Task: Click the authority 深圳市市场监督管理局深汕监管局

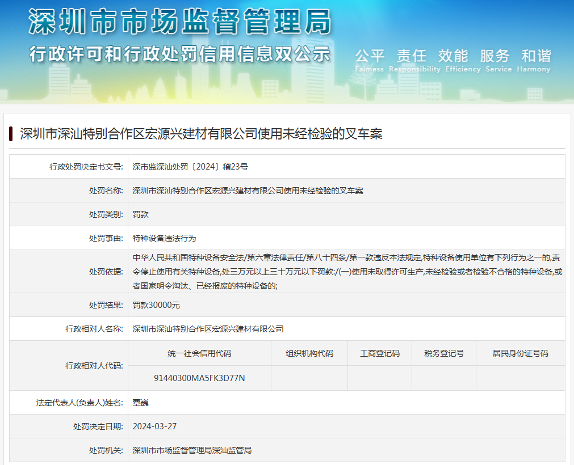Action: [x=192, y=450]
